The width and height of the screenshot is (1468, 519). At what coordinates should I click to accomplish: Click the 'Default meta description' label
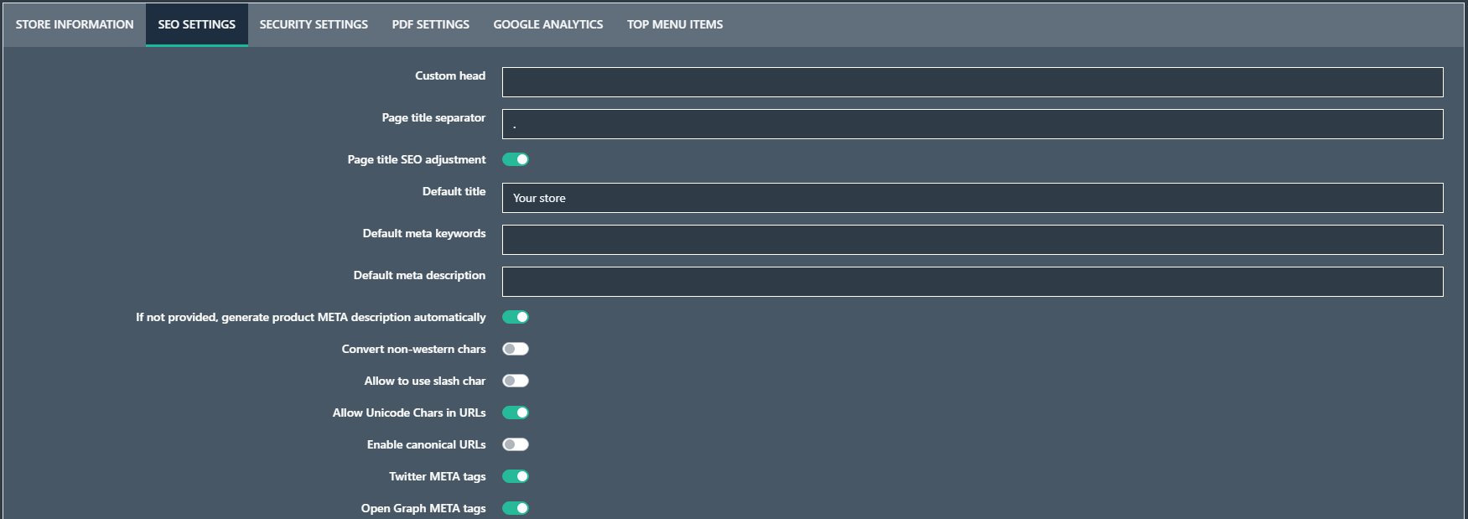coord(419,275)
